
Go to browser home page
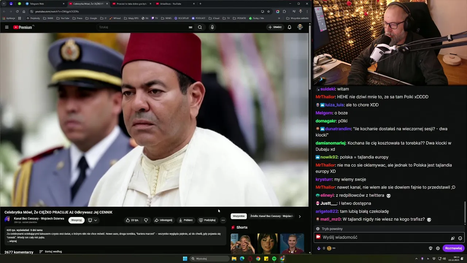click(24, 11)
